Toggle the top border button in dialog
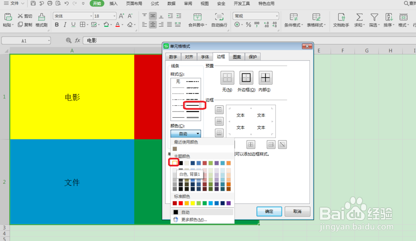The width and height of the screenshot is (416, 241). tap(219, 110)
